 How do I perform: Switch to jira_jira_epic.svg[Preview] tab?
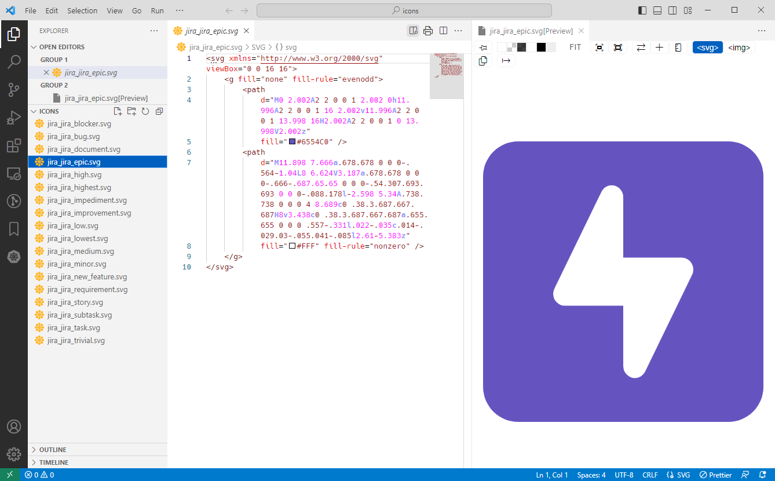[530, 31]
